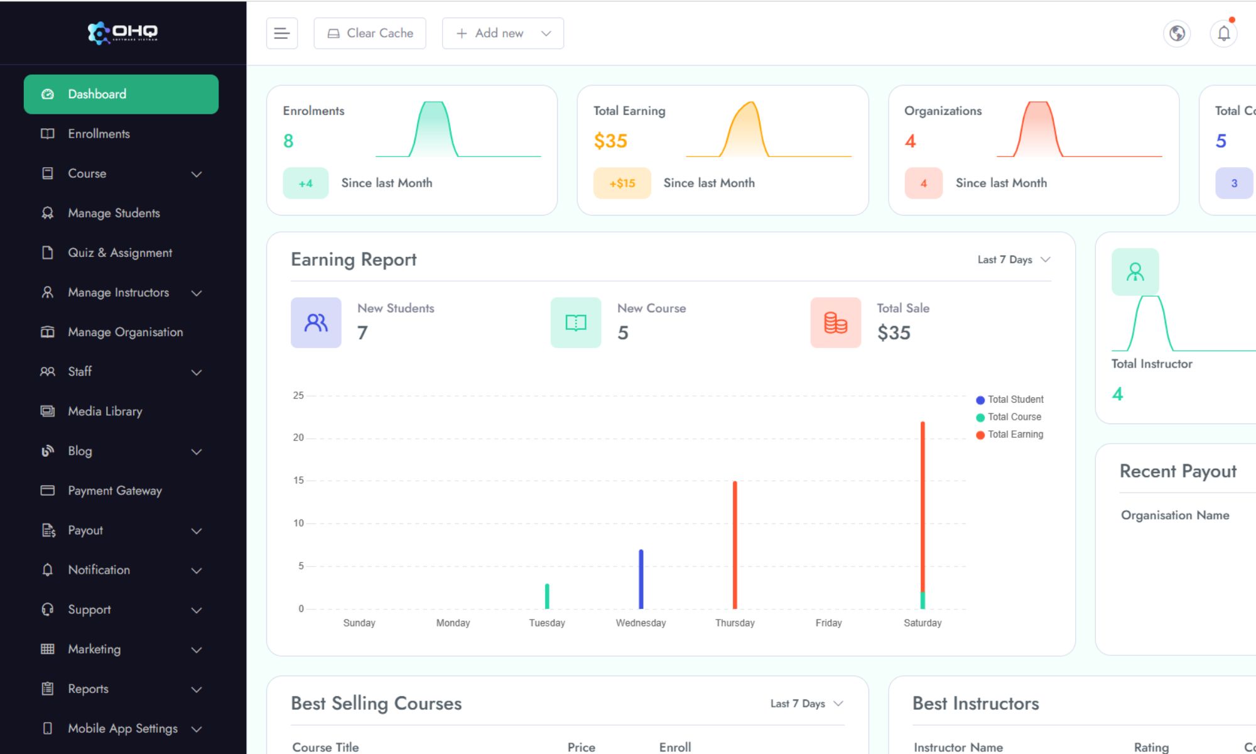Click the Notification bell icon in sidebar

point(48,570)
